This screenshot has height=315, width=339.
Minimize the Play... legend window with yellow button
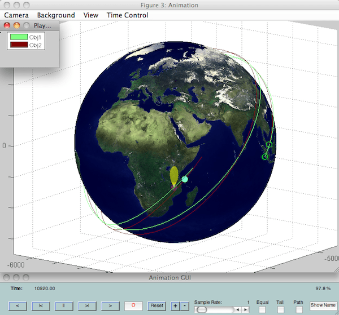16,25
